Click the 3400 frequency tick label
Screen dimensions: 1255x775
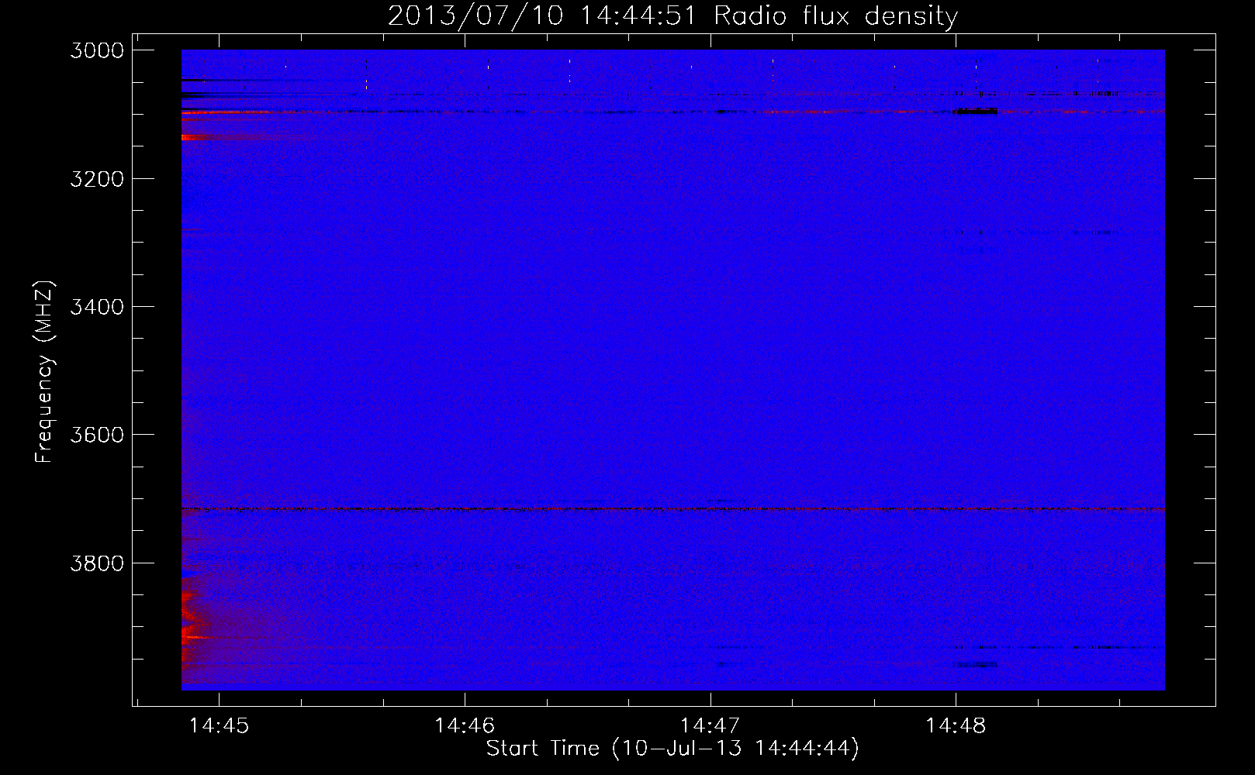click(x=97, y=307)
